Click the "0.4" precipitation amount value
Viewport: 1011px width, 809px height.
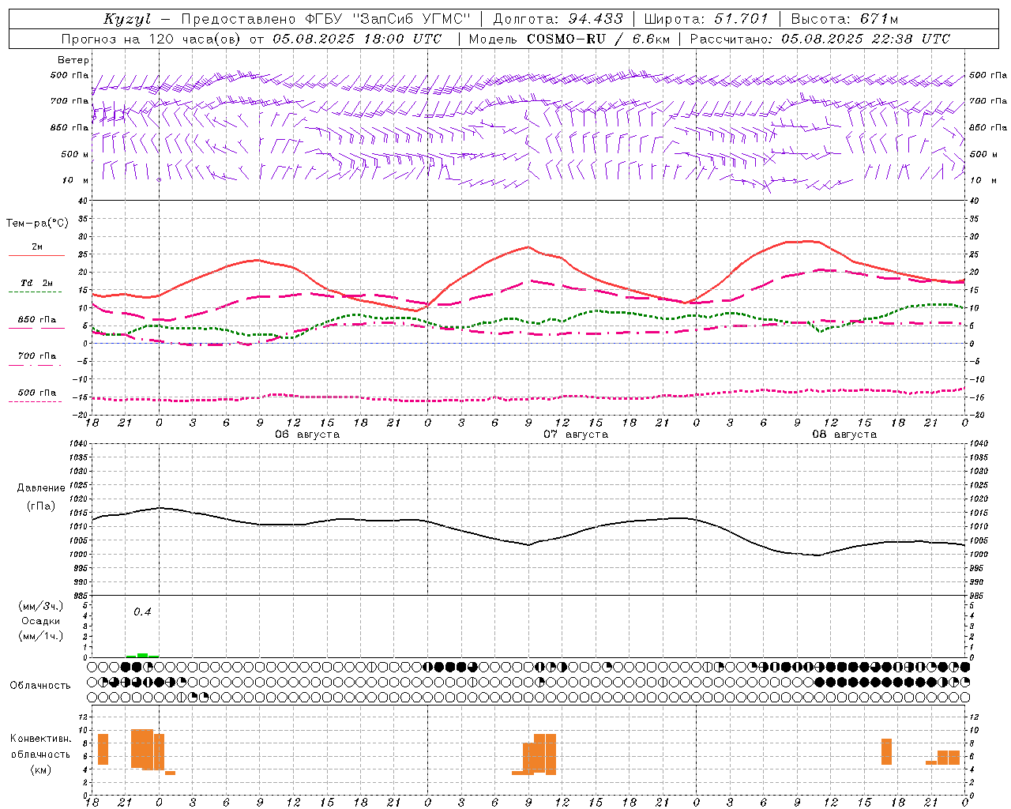[142, 611]
